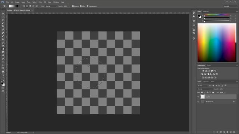The image size is (239, 134).
Task: Toggle the Transparency checkbox
Action: [x=87, y=6]
